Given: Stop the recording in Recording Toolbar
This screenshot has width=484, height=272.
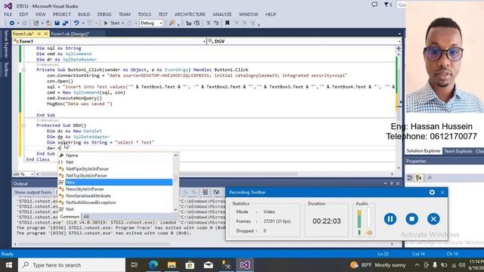Looking at the screenshot, I should click(411, 219).
